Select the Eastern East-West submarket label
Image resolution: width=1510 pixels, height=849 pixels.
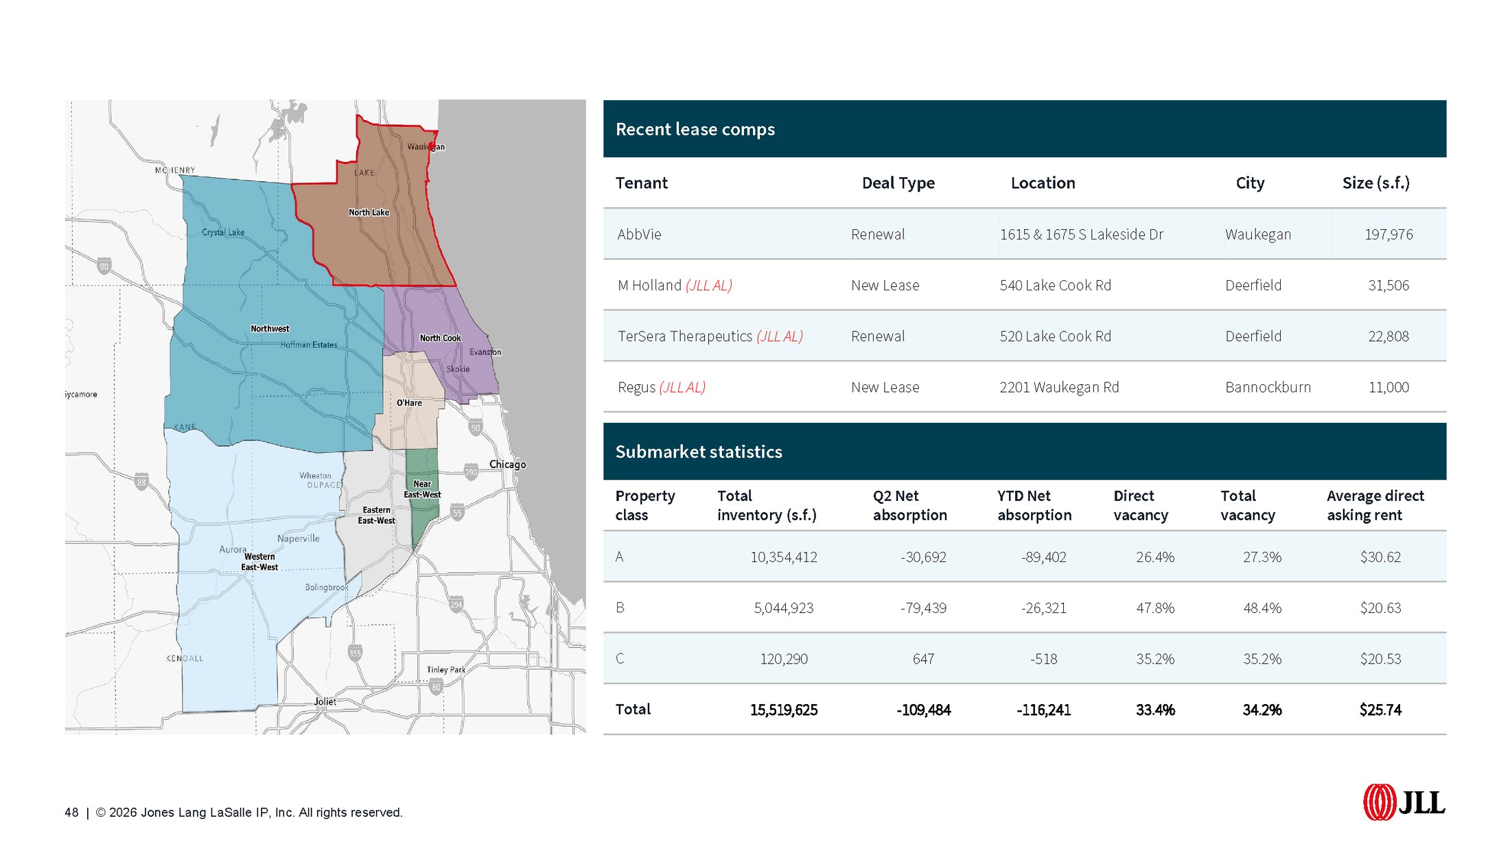[x=376, y=515]
